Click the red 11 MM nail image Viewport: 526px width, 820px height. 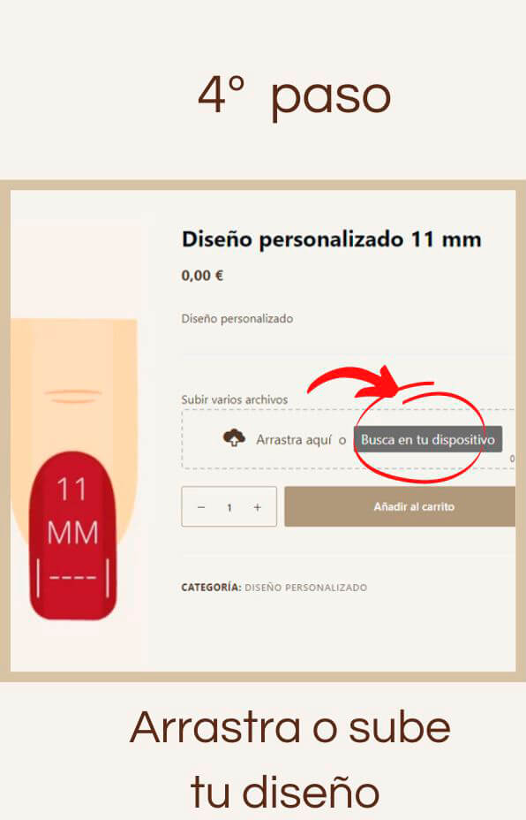pyautogui.click(x=73, y=535)
